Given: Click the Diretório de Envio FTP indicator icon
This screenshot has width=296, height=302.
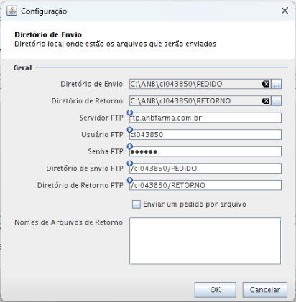Looking at the screenshot, I should 130,164.
